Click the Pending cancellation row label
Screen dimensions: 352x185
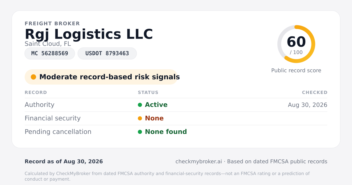click(58, 132)
